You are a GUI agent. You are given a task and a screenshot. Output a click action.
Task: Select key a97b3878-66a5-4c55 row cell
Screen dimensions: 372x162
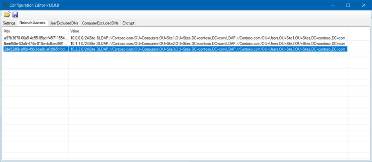tap(35, 38)
